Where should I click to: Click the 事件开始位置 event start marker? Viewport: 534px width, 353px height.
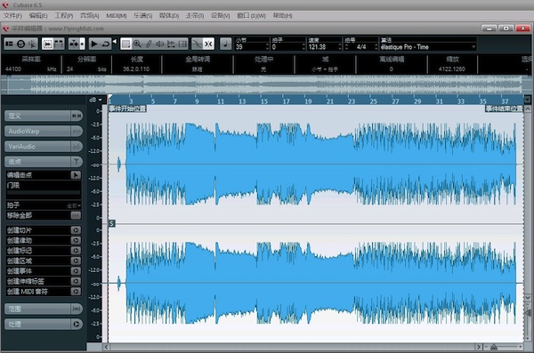coord(127,108)
